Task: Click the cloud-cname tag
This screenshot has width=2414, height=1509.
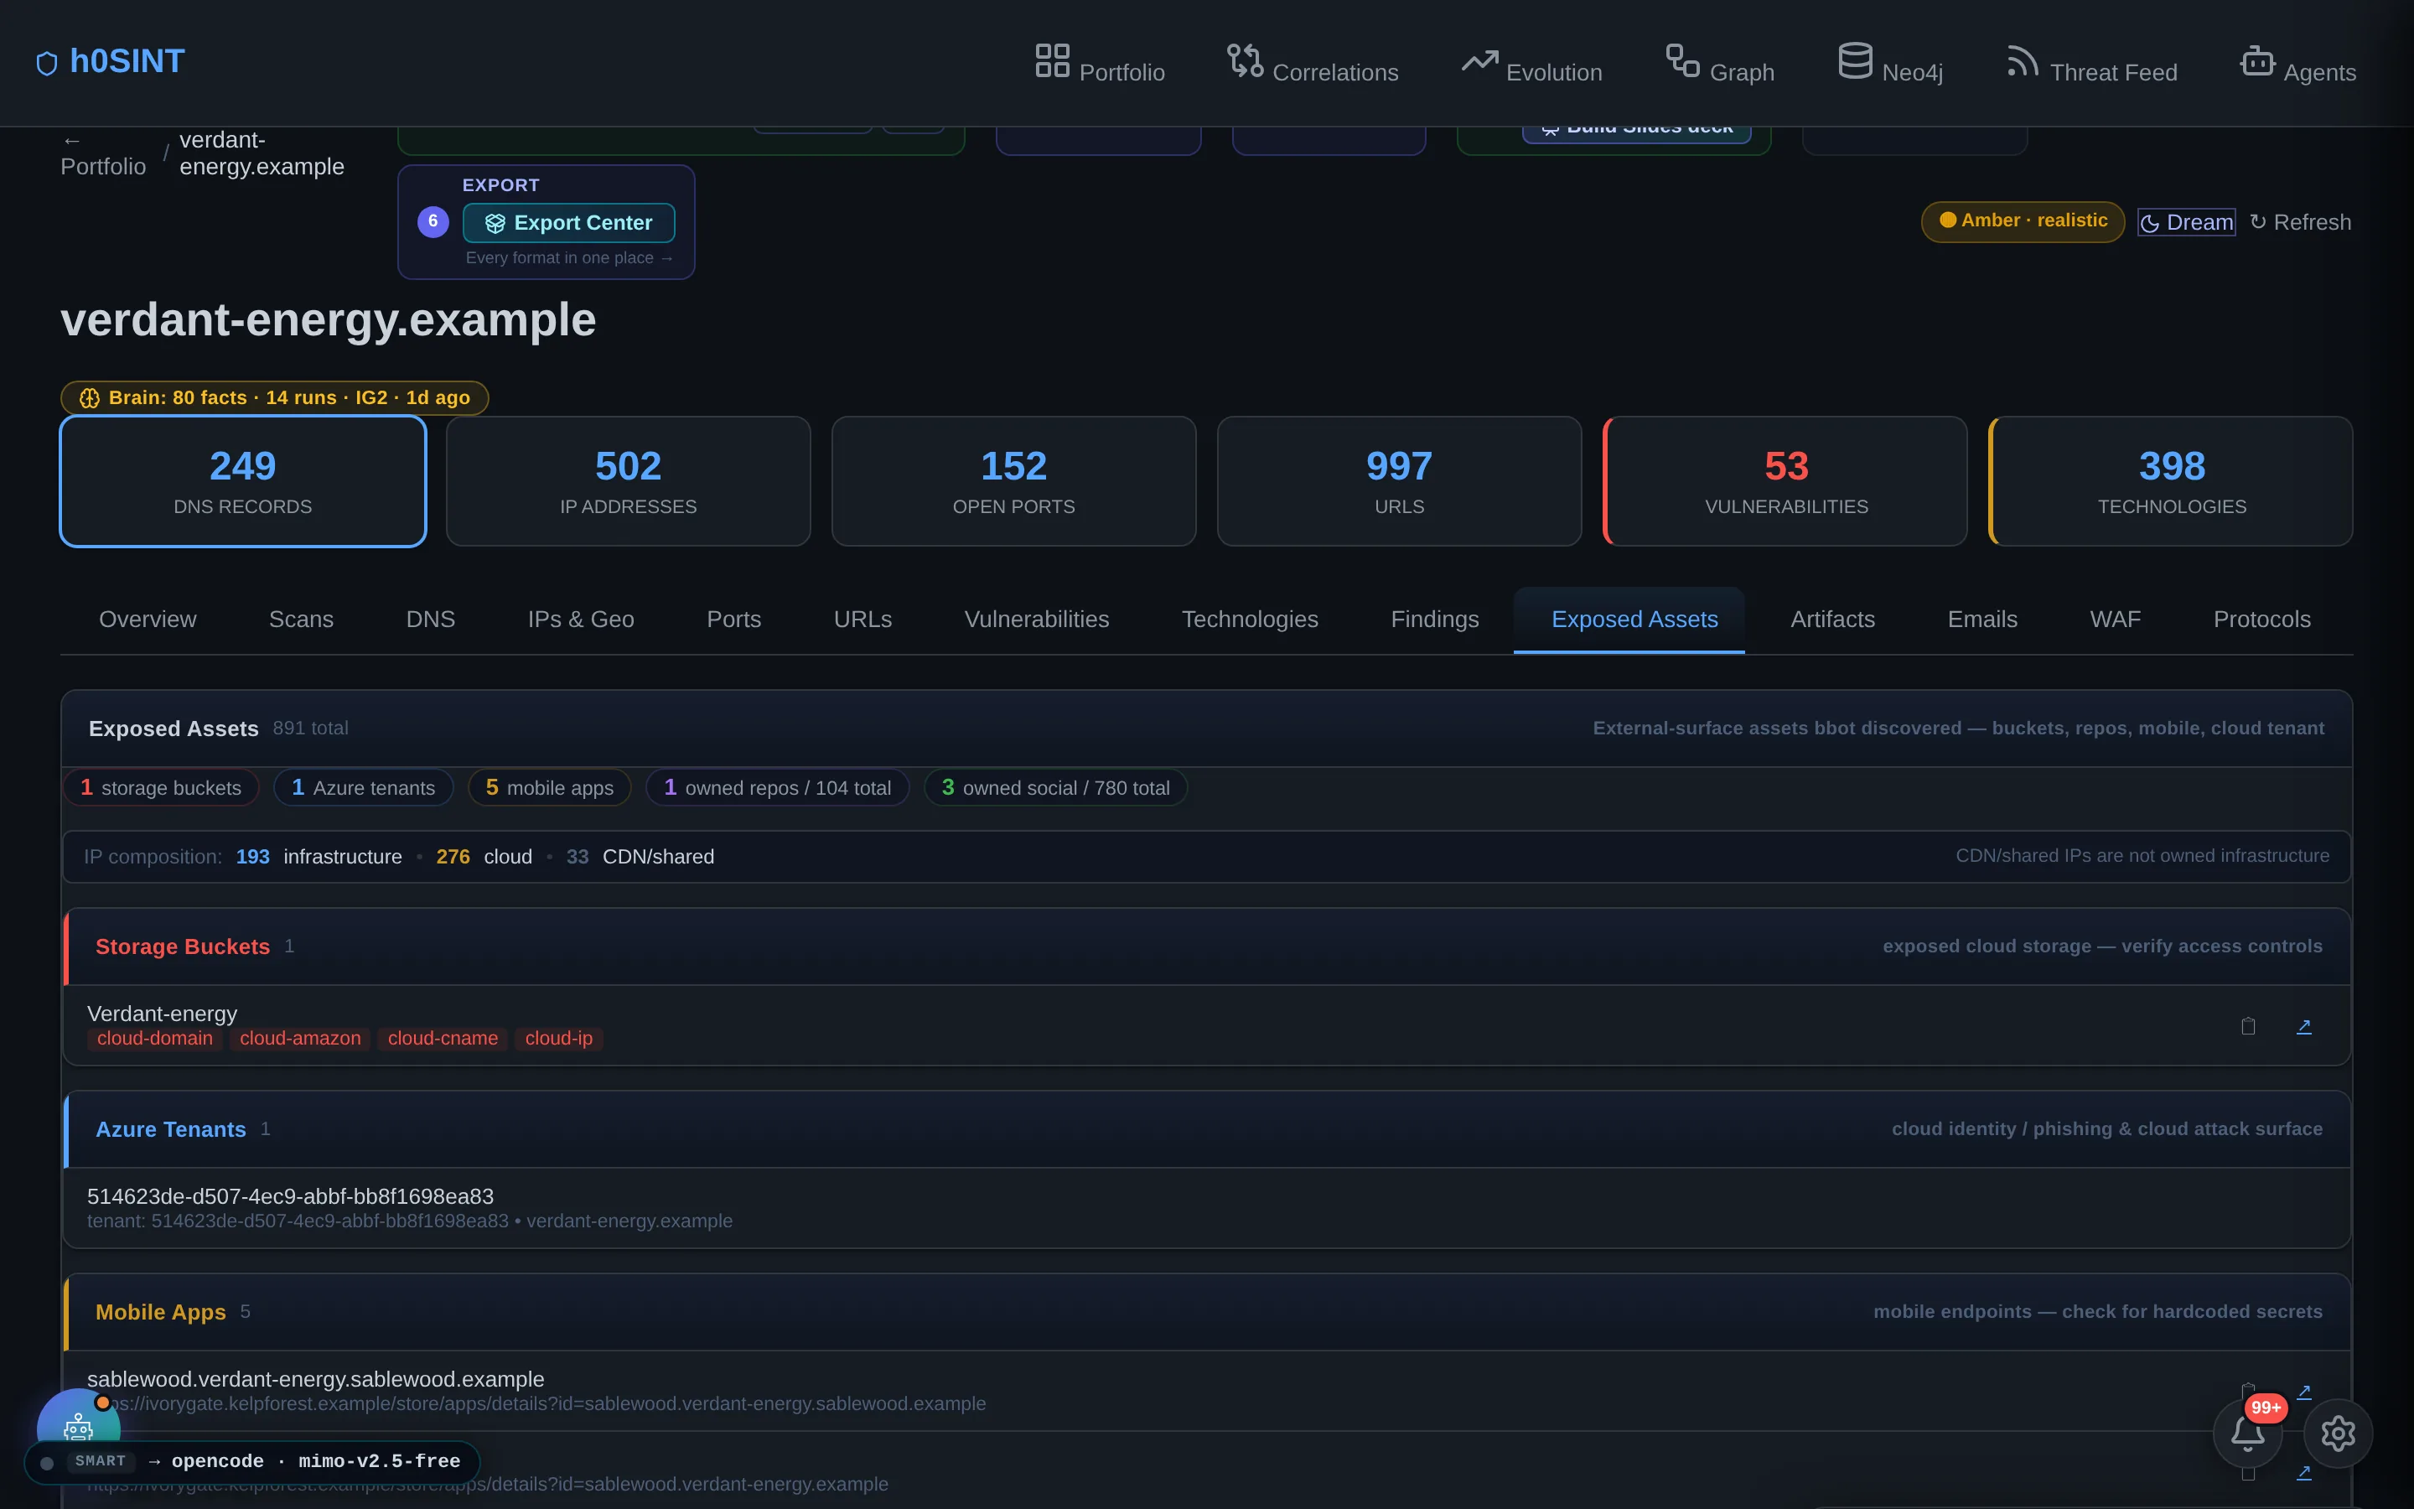Action: (x=443, y=1039)
